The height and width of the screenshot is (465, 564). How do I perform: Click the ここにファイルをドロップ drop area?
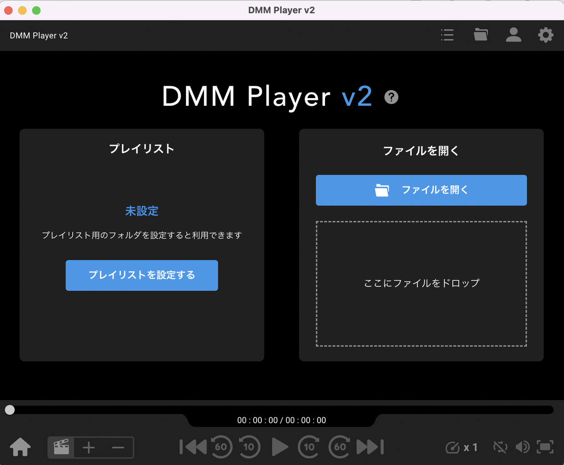(x=421, y=284)
